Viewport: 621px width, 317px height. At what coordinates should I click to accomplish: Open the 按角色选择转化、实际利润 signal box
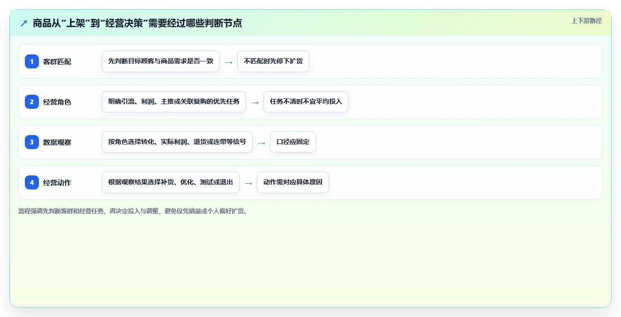[x=177, y=142]
